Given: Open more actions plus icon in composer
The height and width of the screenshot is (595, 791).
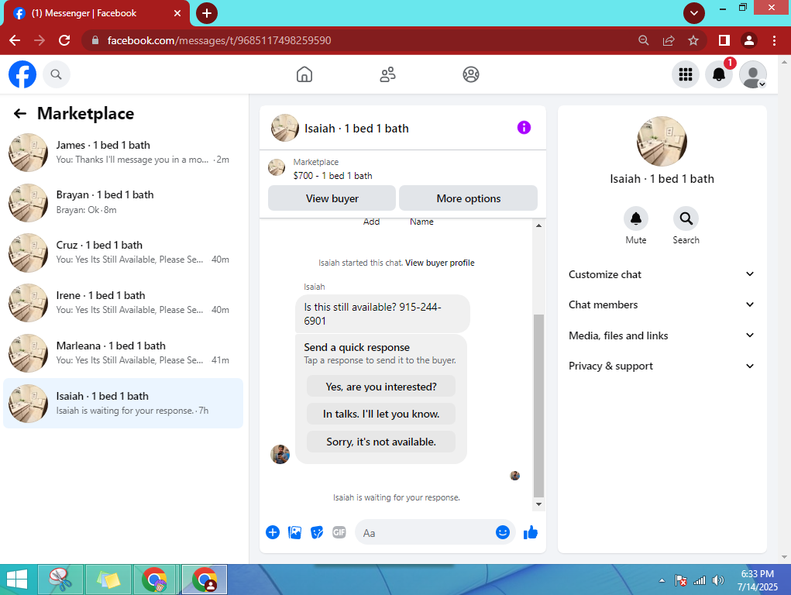Looking at the screenshot, I should (273, 532).
